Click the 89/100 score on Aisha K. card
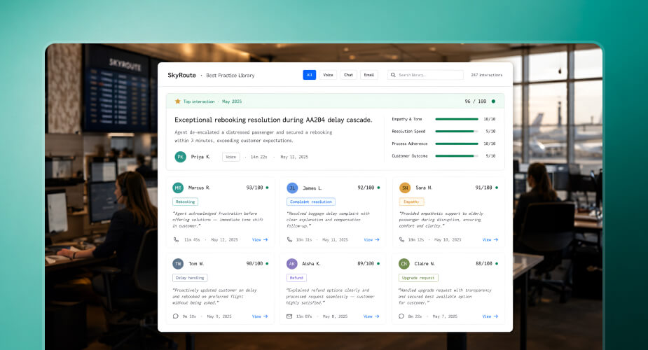The width and height of the screenshot is (648, 350). click(366, 263)
